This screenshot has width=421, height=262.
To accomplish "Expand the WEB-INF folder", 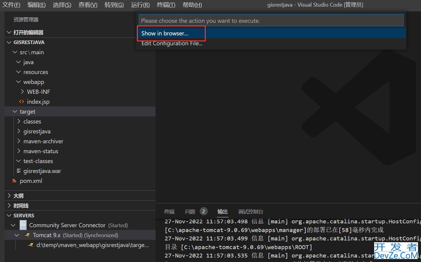I will (22, 92).
